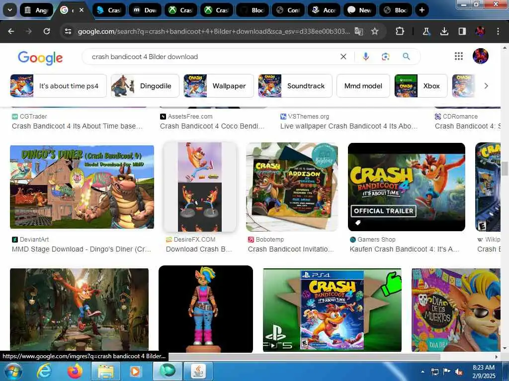Open Java app in taskbar
This screenshot has height=381, width=509.
click(x=198, y=371)
